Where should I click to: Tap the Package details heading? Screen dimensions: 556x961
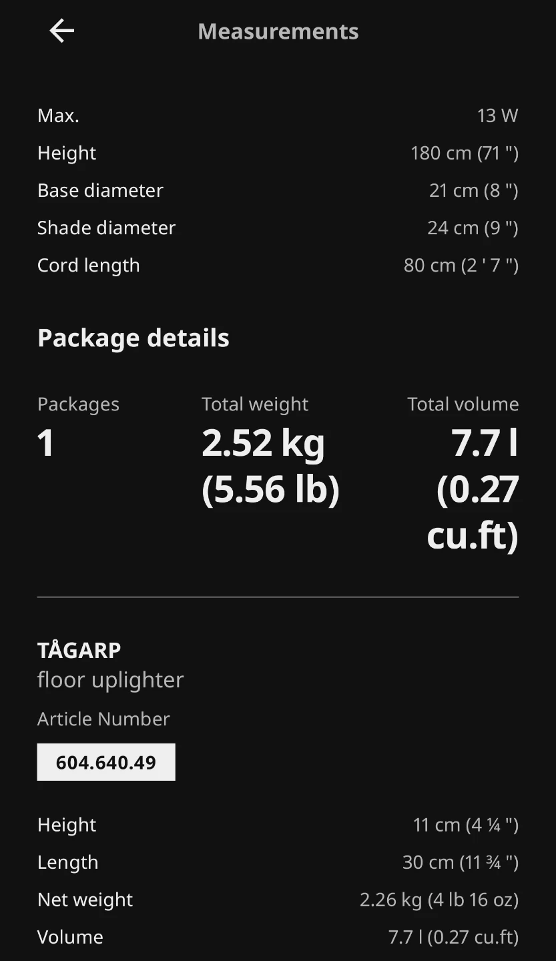coord(133,338)
